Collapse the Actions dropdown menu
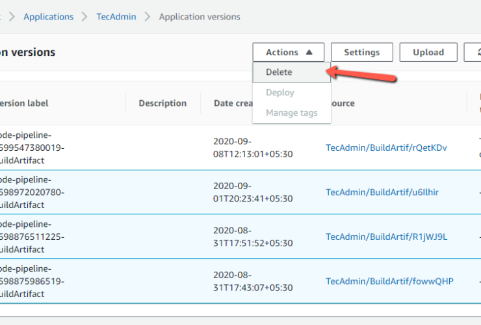 tap(290, 53)
